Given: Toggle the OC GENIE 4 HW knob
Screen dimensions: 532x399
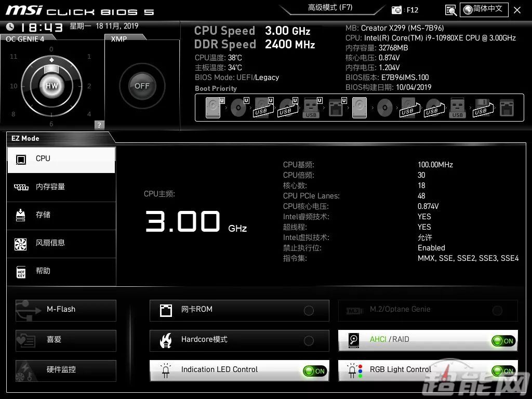Looking at the screenshot, I should [51, 86].
